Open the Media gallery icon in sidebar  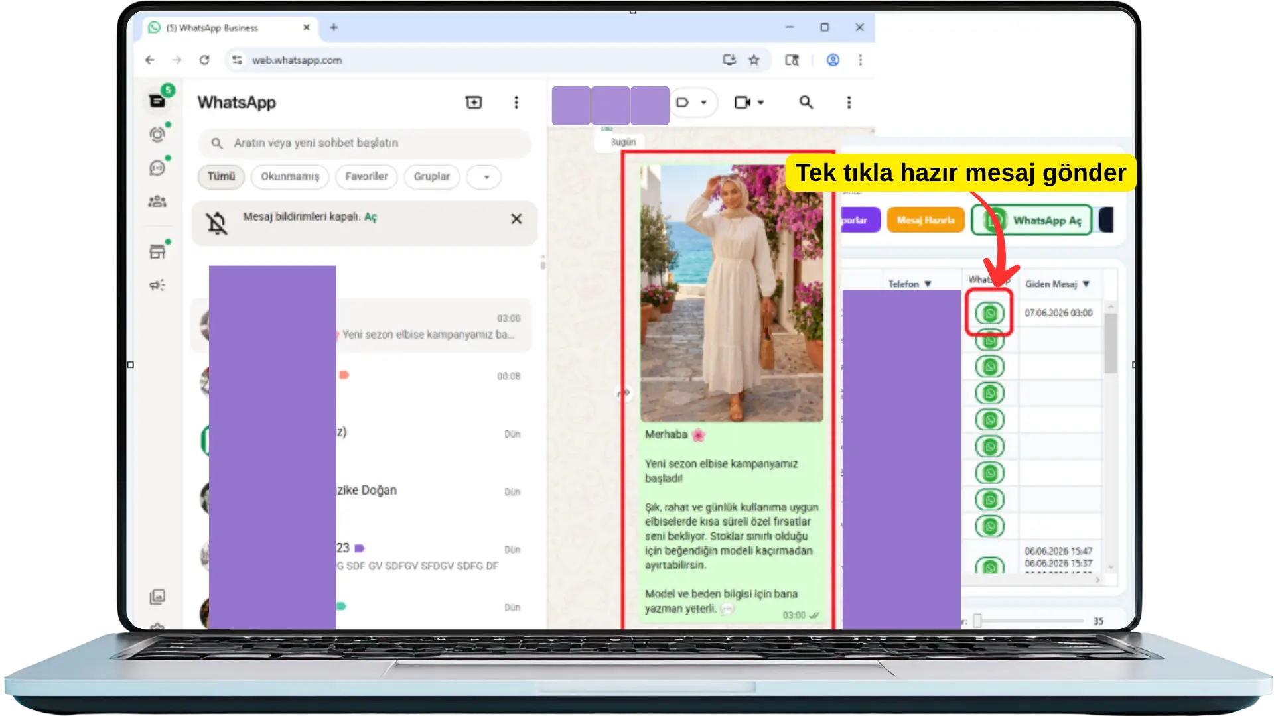(x=157, y=597)
